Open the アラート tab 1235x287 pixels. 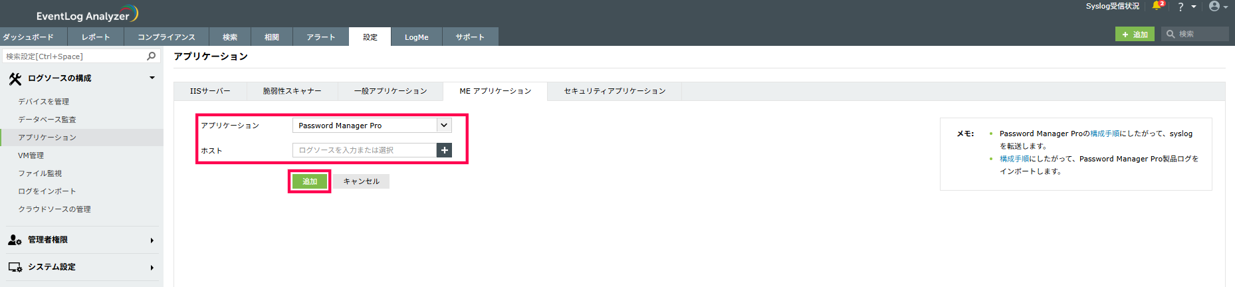point(321,37)
